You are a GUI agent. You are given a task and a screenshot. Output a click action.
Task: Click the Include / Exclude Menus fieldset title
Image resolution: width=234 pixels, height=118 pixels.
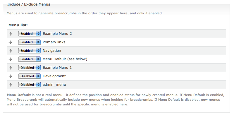pos(29,4)
